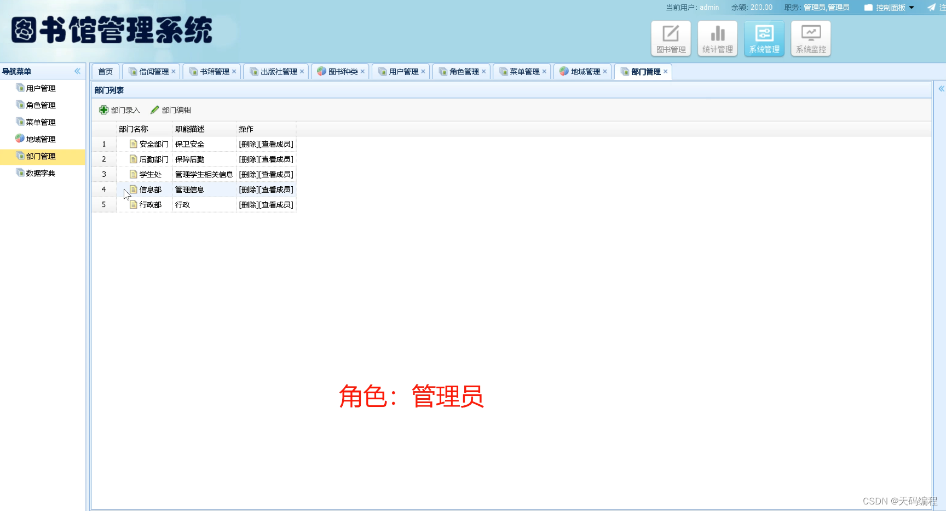The width and height of the screenshot is (946, 511).
Task: Click the 部门名称 column header
Action: (145, 129)
